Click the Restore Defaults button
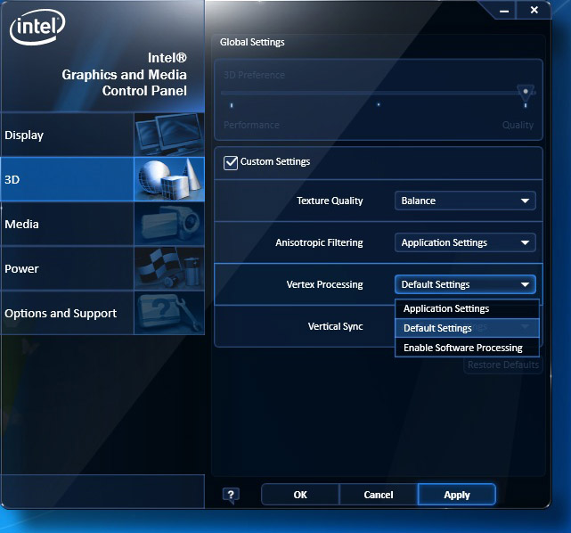This screenshot has width=571, height=533. tap(503, 365)
